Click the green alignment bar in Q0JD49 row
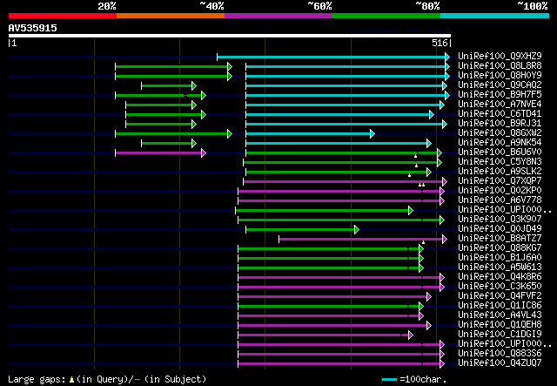 [300, 230]
